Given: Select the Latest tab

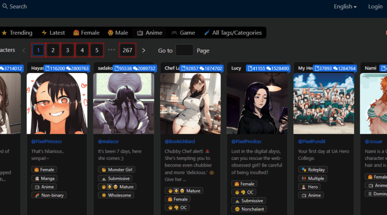Looking at the screenshot, I should pyautogui.click(x=53, y=33).
